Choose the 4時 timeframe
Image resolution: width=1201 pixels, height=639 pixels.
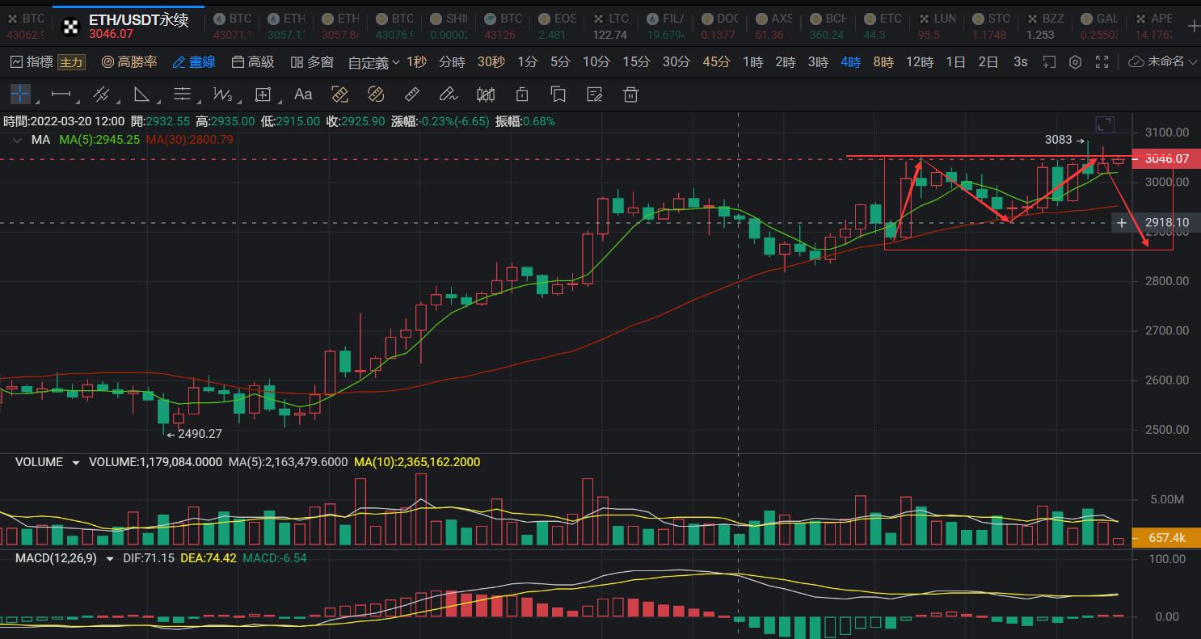pos(850,62)
